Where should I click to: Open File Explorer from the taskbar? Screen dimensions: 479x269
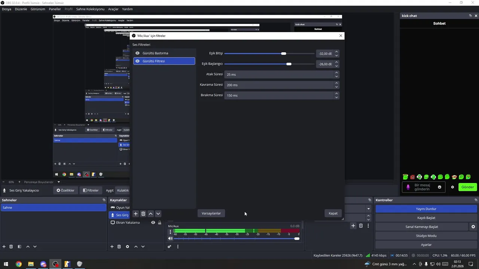pos(31,264)
